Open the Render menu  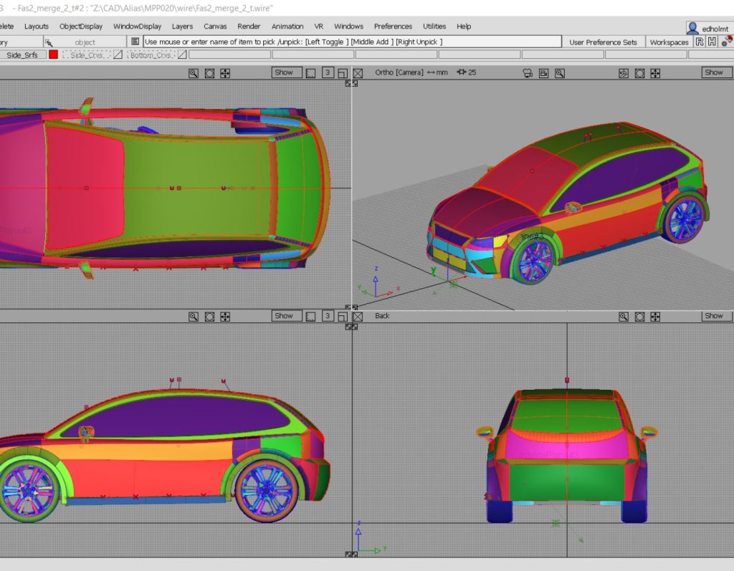coord(249,27)
